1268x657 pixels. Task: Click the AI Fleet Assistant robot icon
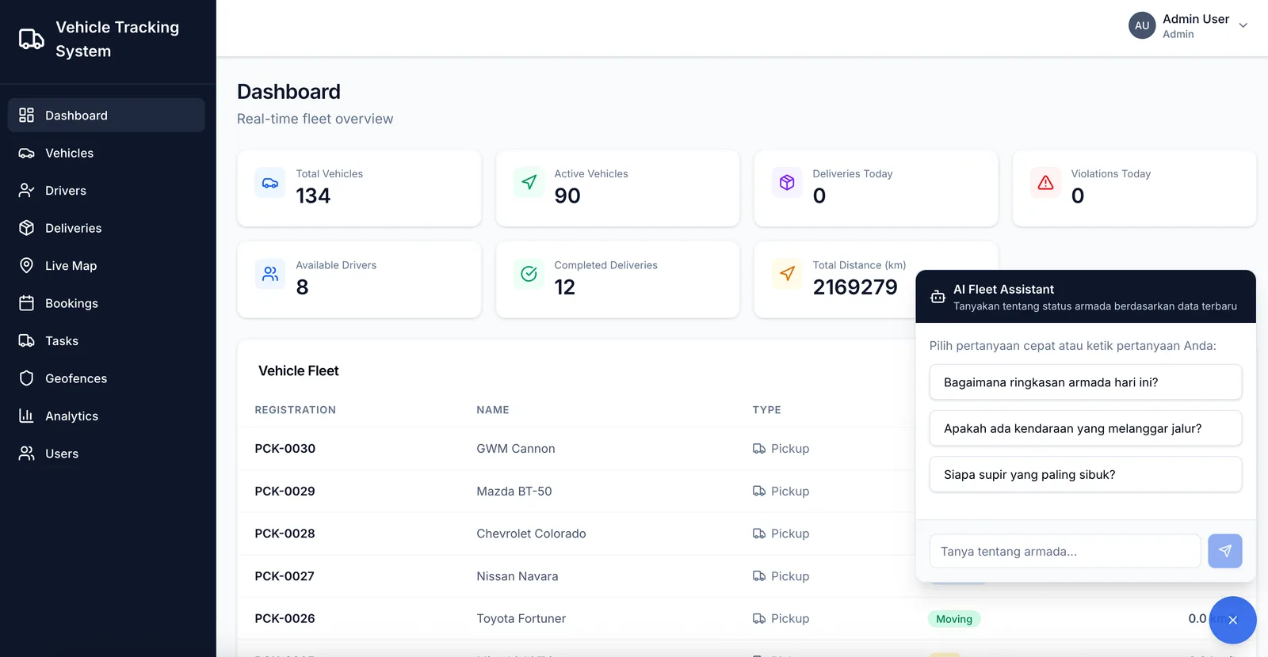[938, 297]
